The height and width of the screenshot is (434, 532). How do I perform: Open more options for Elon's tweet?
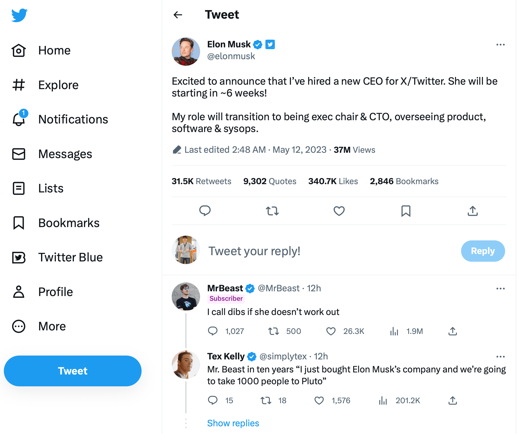500,45
